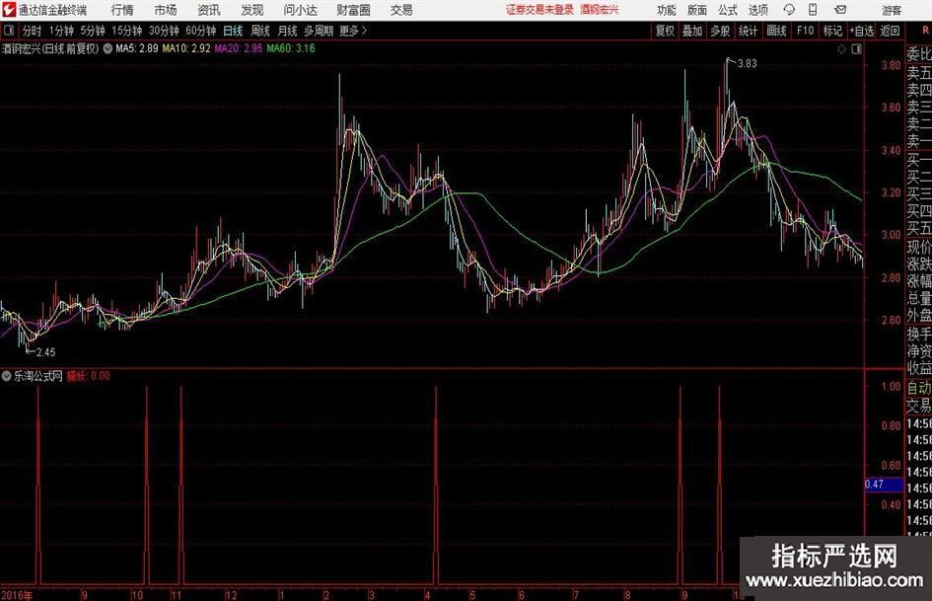932x601 pixels.
Task: Click the 3.83 high price label on chart
Action: tap(747, 63)
